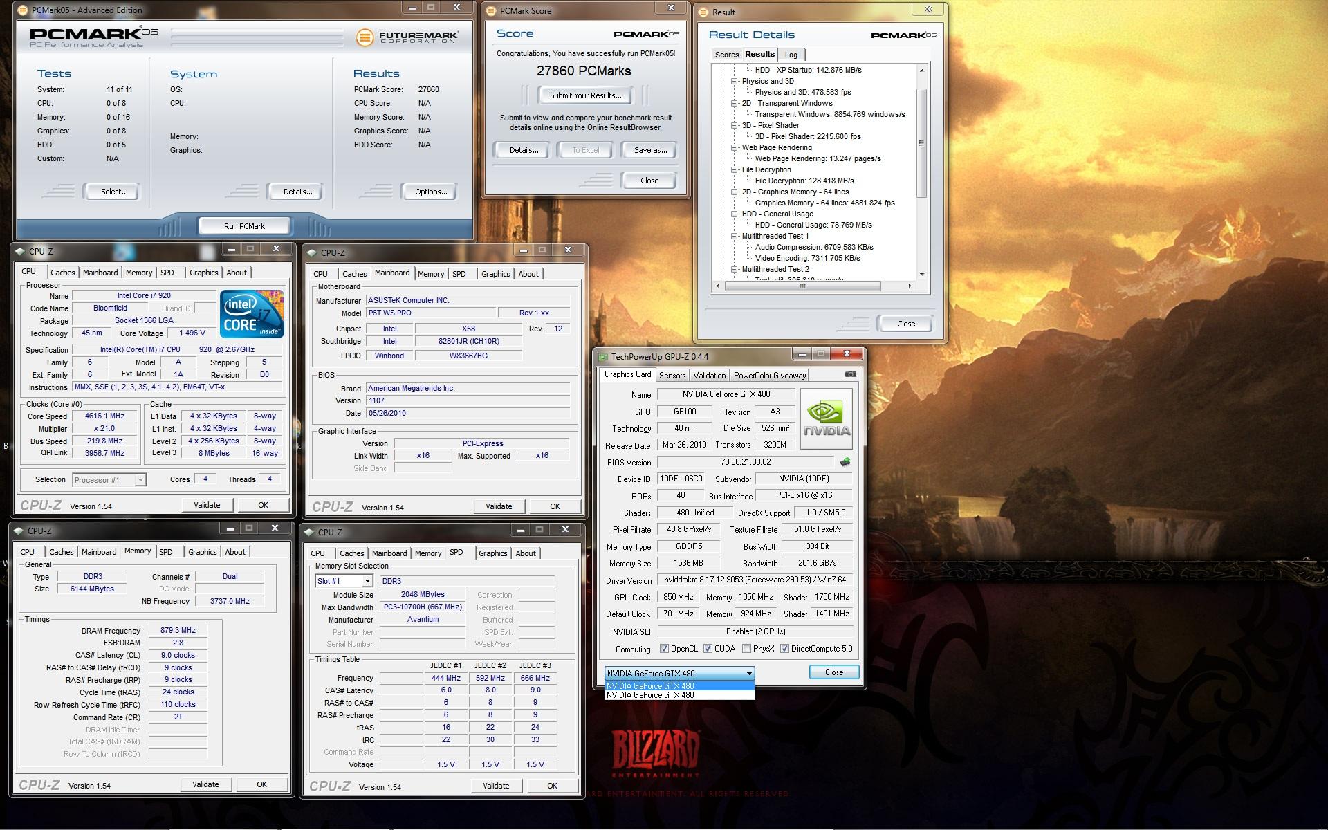Collapse the Physics and 3D tree node
The height and width of the screenshot is (830, 1328).
click(x=735, y=81)
